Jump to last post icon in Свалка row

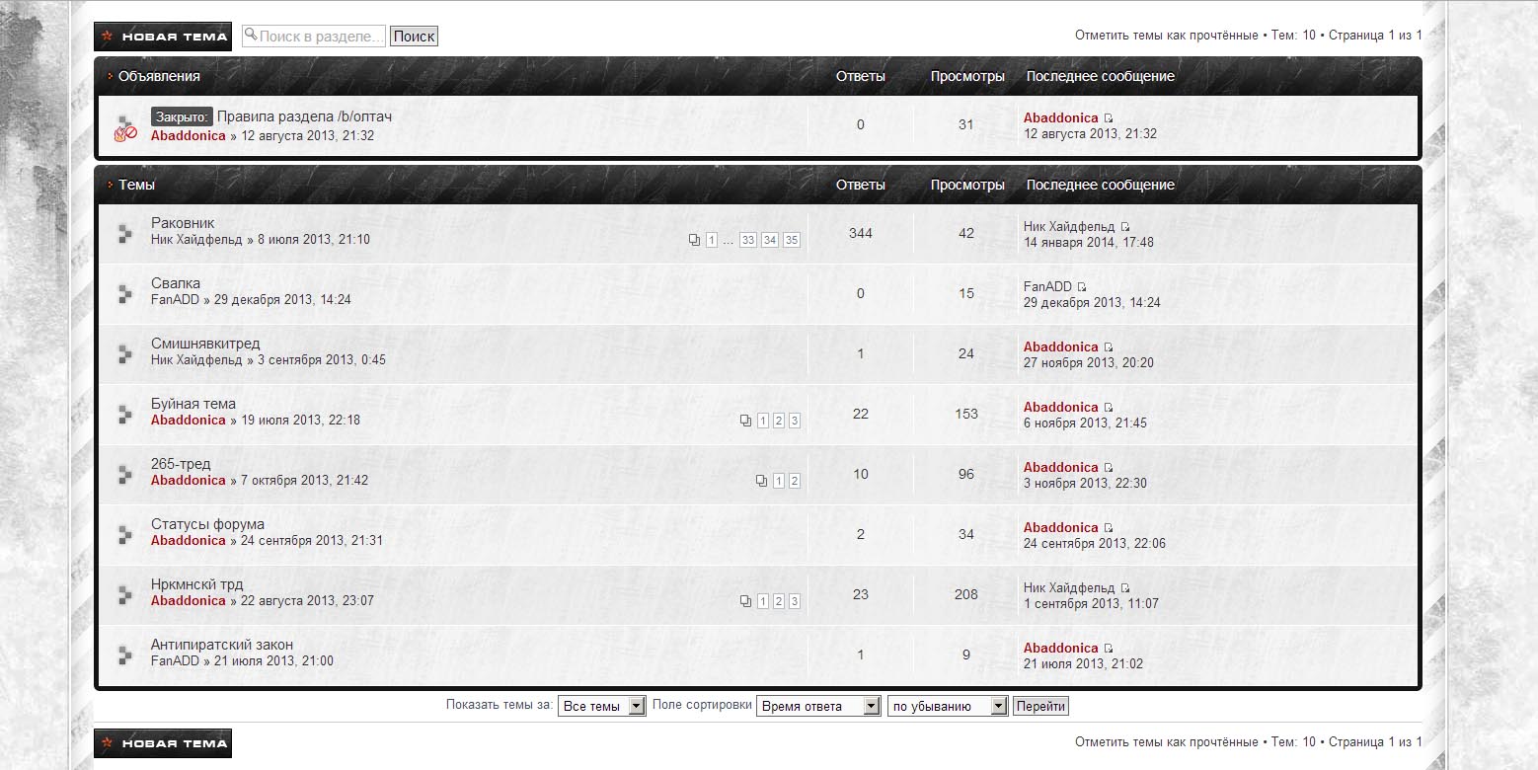tap(1082, 287)
